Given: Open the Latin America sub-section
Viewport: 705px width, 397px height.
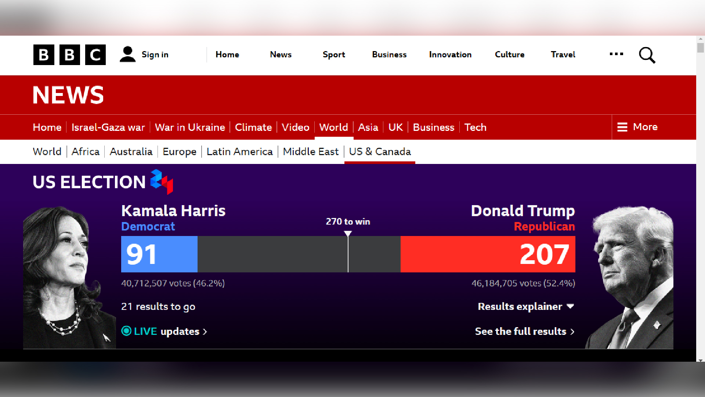Looking at the screenshot, I should click(x=240, y=151).
